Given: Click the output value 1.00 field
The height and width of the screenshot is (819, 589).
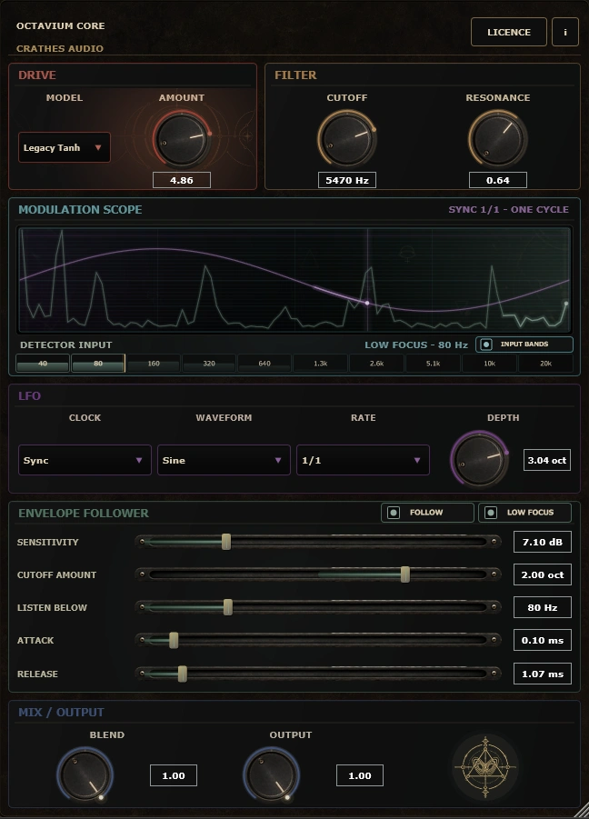Looking at the screenshot, I should (360, 775).
